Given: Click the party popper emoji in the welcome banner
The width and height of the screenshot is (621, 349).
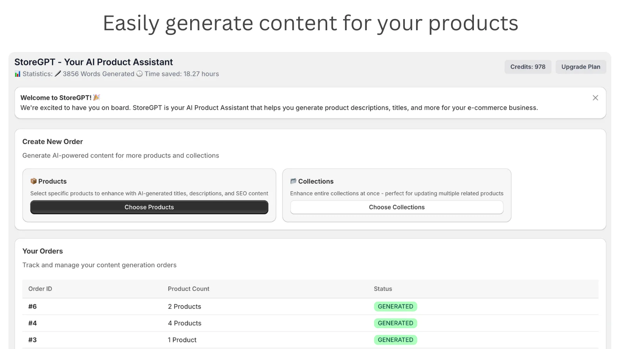Looking at the screenshot, I should (x=96, y=97).
